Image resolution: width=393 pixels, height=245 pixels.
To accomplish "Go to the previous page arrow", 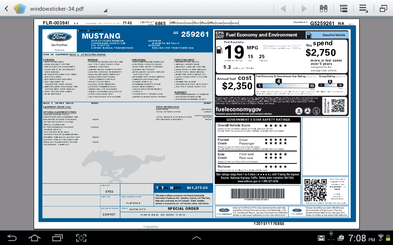I will [283, 9].
